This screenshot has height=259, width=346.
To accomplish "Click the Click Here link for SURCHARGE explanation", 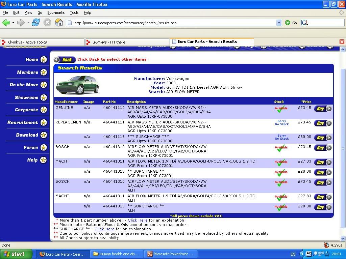I will [x=104, y=229].
